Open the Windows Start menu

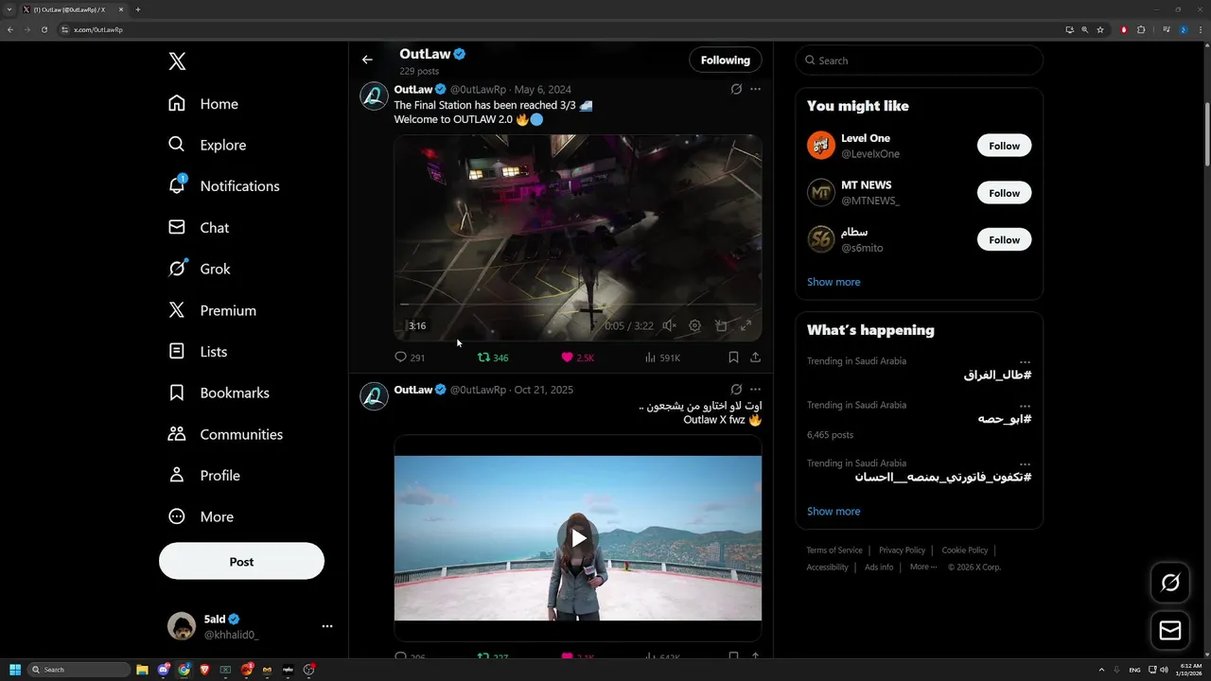pyautogui.click(x=15, y=670)
